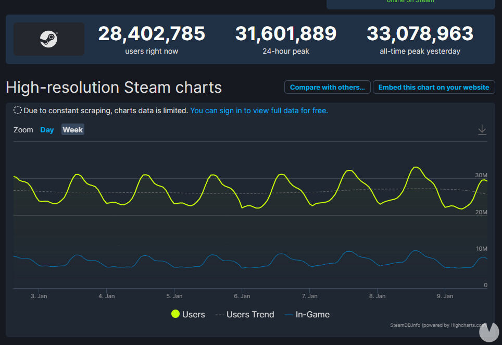Click the 5. Jan axis label
502x345 pixels.
tap(174, 296)
